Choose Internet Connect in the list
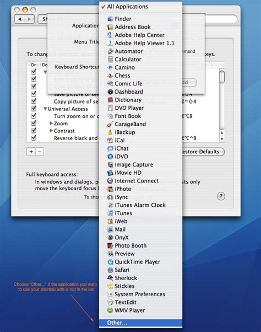261x332 pixels. (x=140, y=181)
